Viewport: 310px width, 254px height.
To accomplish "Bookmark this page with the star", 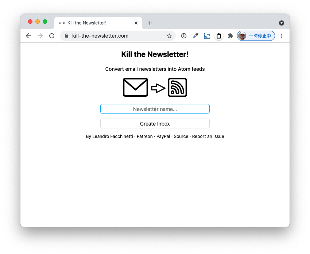I will (x=169, y=36).
